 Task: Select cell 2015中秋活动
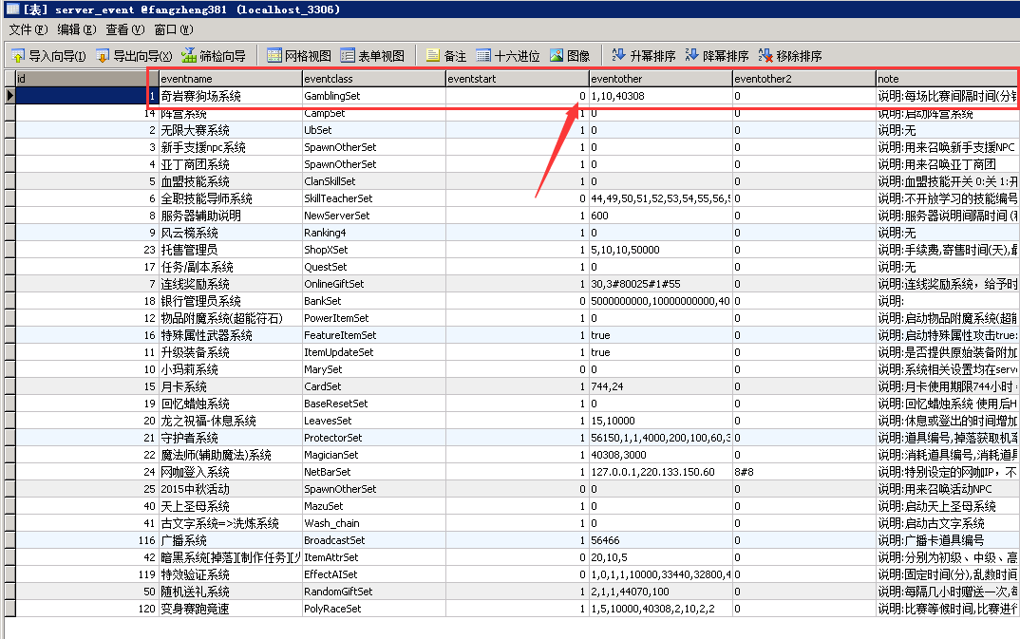pyautogui.click(x=230, y=489)
